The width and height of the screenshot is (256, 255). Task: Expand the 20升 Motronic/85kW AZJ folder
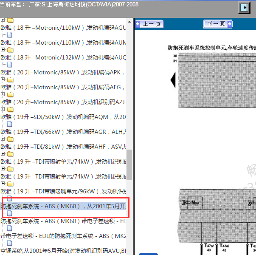(3, 94)
